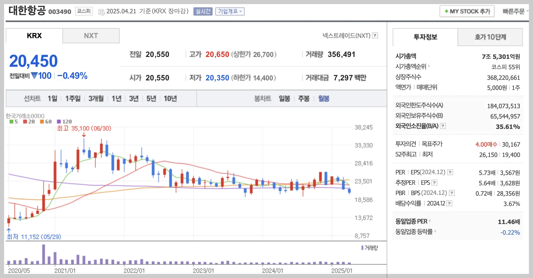
Task: Click the 시가총액 value 7조 5,301억원
Action: [x=501, y=56]
